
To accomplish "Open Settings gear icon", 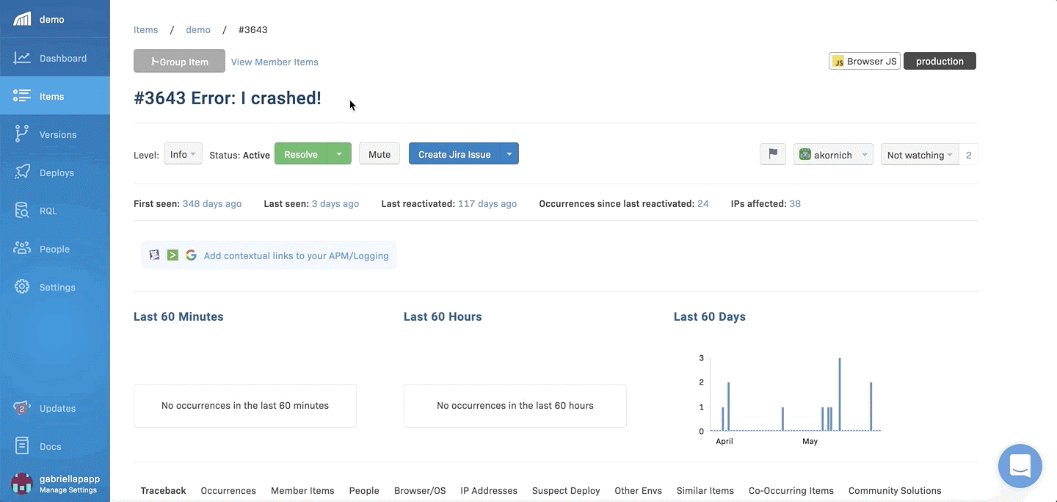I will pos(22,287).
